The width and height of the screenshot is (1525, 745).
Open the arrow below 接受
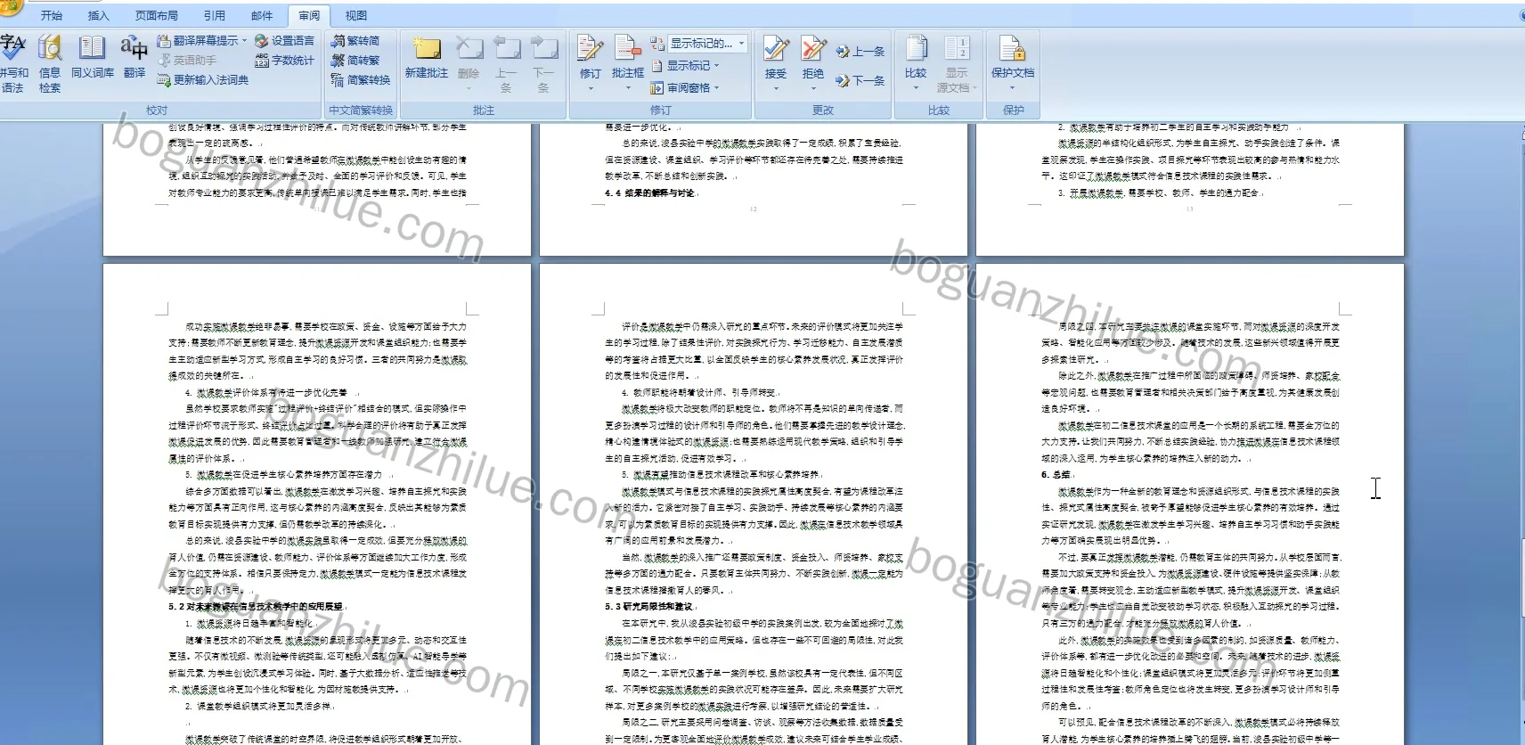(x=776, y=88)
